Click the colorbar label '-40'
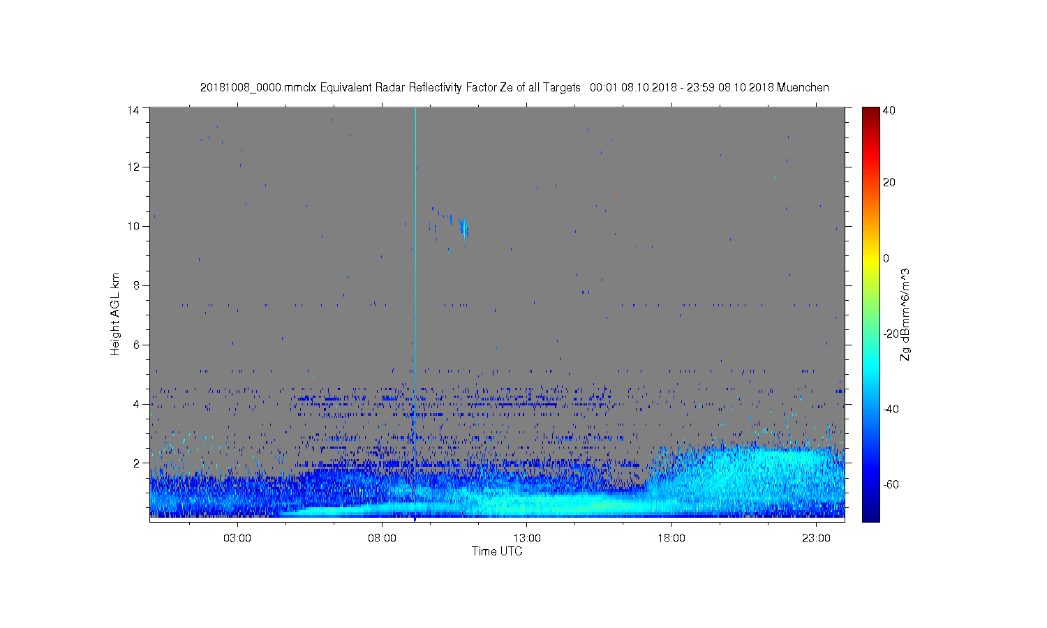Screen dimensions: 1047x628 point(891,410)
